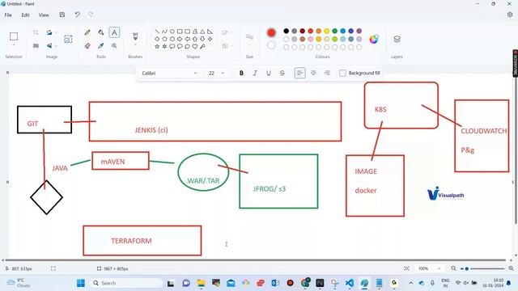Image resolution: width=518 pixels, height=291 pixels.
Task: Click the Windows Start button
Action: click(81, 283)
